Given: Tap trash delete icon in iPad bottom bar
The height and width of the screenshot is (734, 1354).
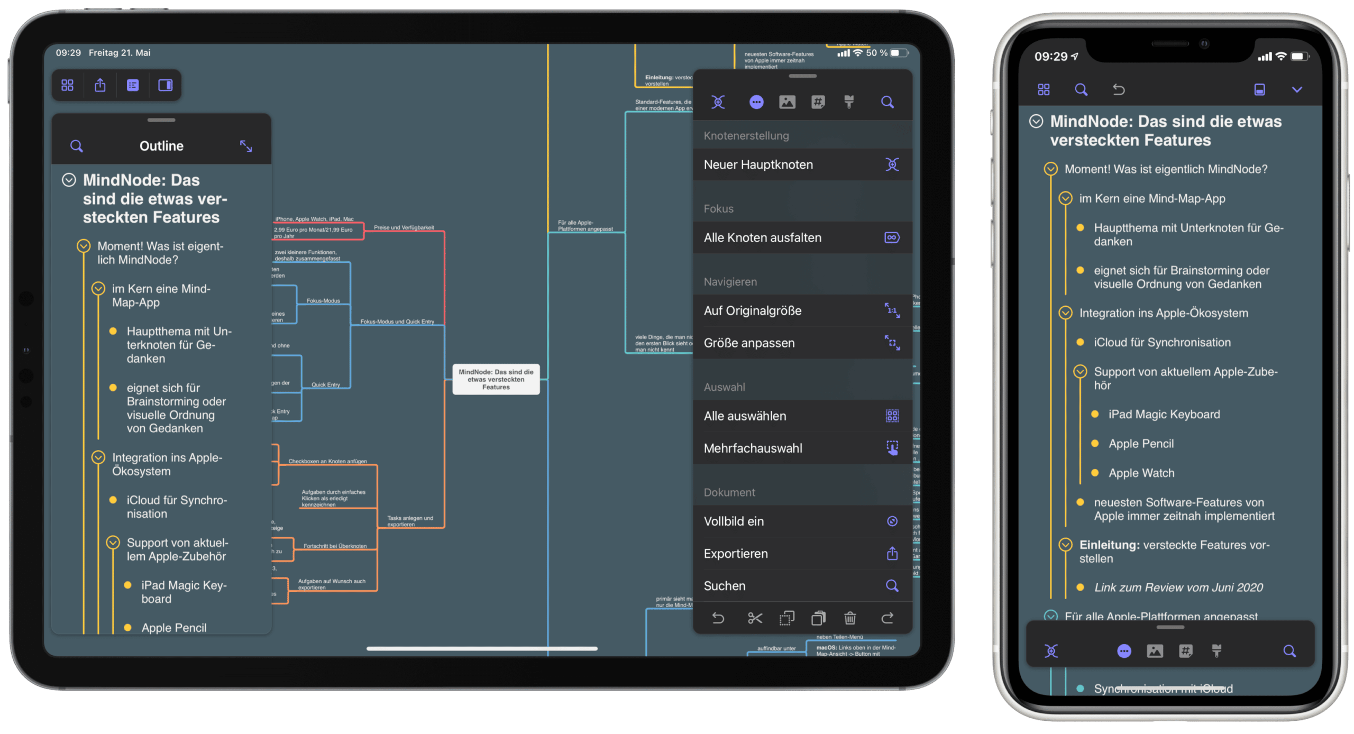Looking at the screenshot, I should click(850, 618).
